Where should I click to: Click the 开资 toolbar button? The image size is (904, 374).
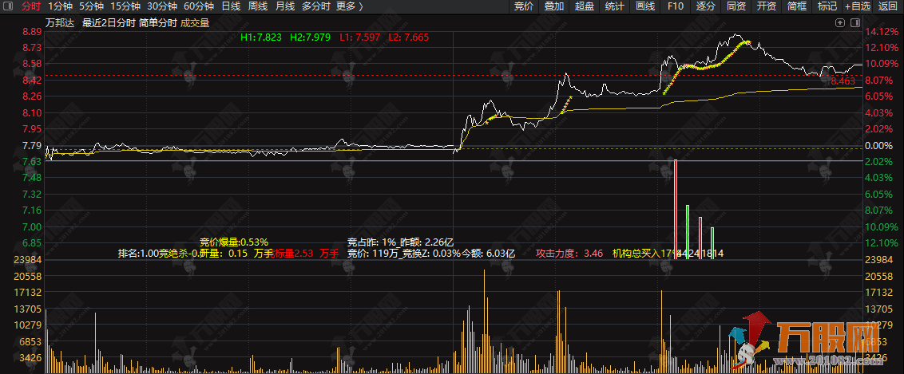(x=766, y=6)
